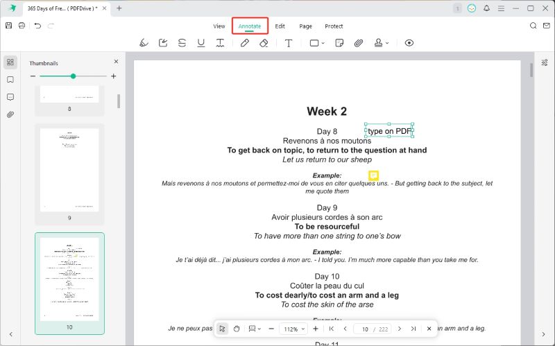This screenshot has height=346, width=555.
Task: Select the Eraser tool
Action: click(x=264, y=43)
